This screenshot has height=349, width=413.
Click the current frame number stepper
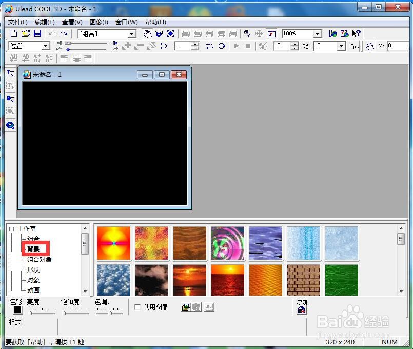[195, 46]
